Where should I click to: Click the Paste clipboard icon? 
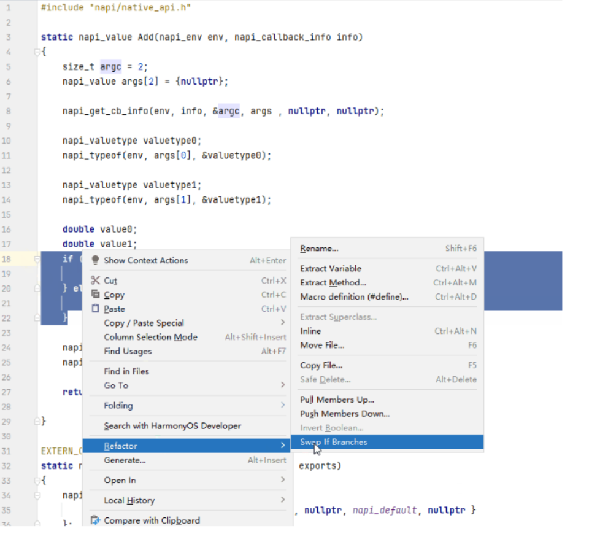(x=95, y=309)
